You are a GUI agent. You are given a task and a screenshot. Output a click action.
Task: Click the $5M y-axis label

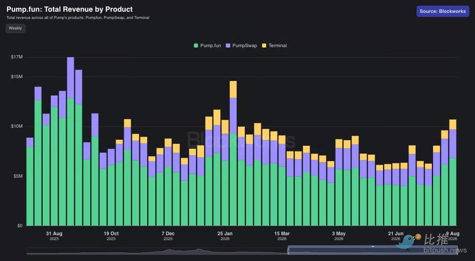click(18, 176)
